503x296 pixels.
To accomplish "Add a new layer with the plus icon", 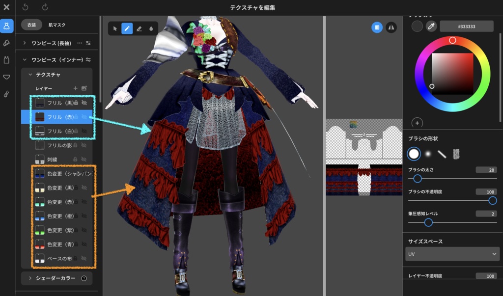I will coord(75,88).
